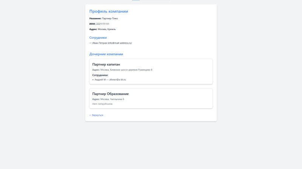This screenshot has width=302, height=169.
Task: Click the italic "Нет сотрудников" text
Action: point(102,104)
